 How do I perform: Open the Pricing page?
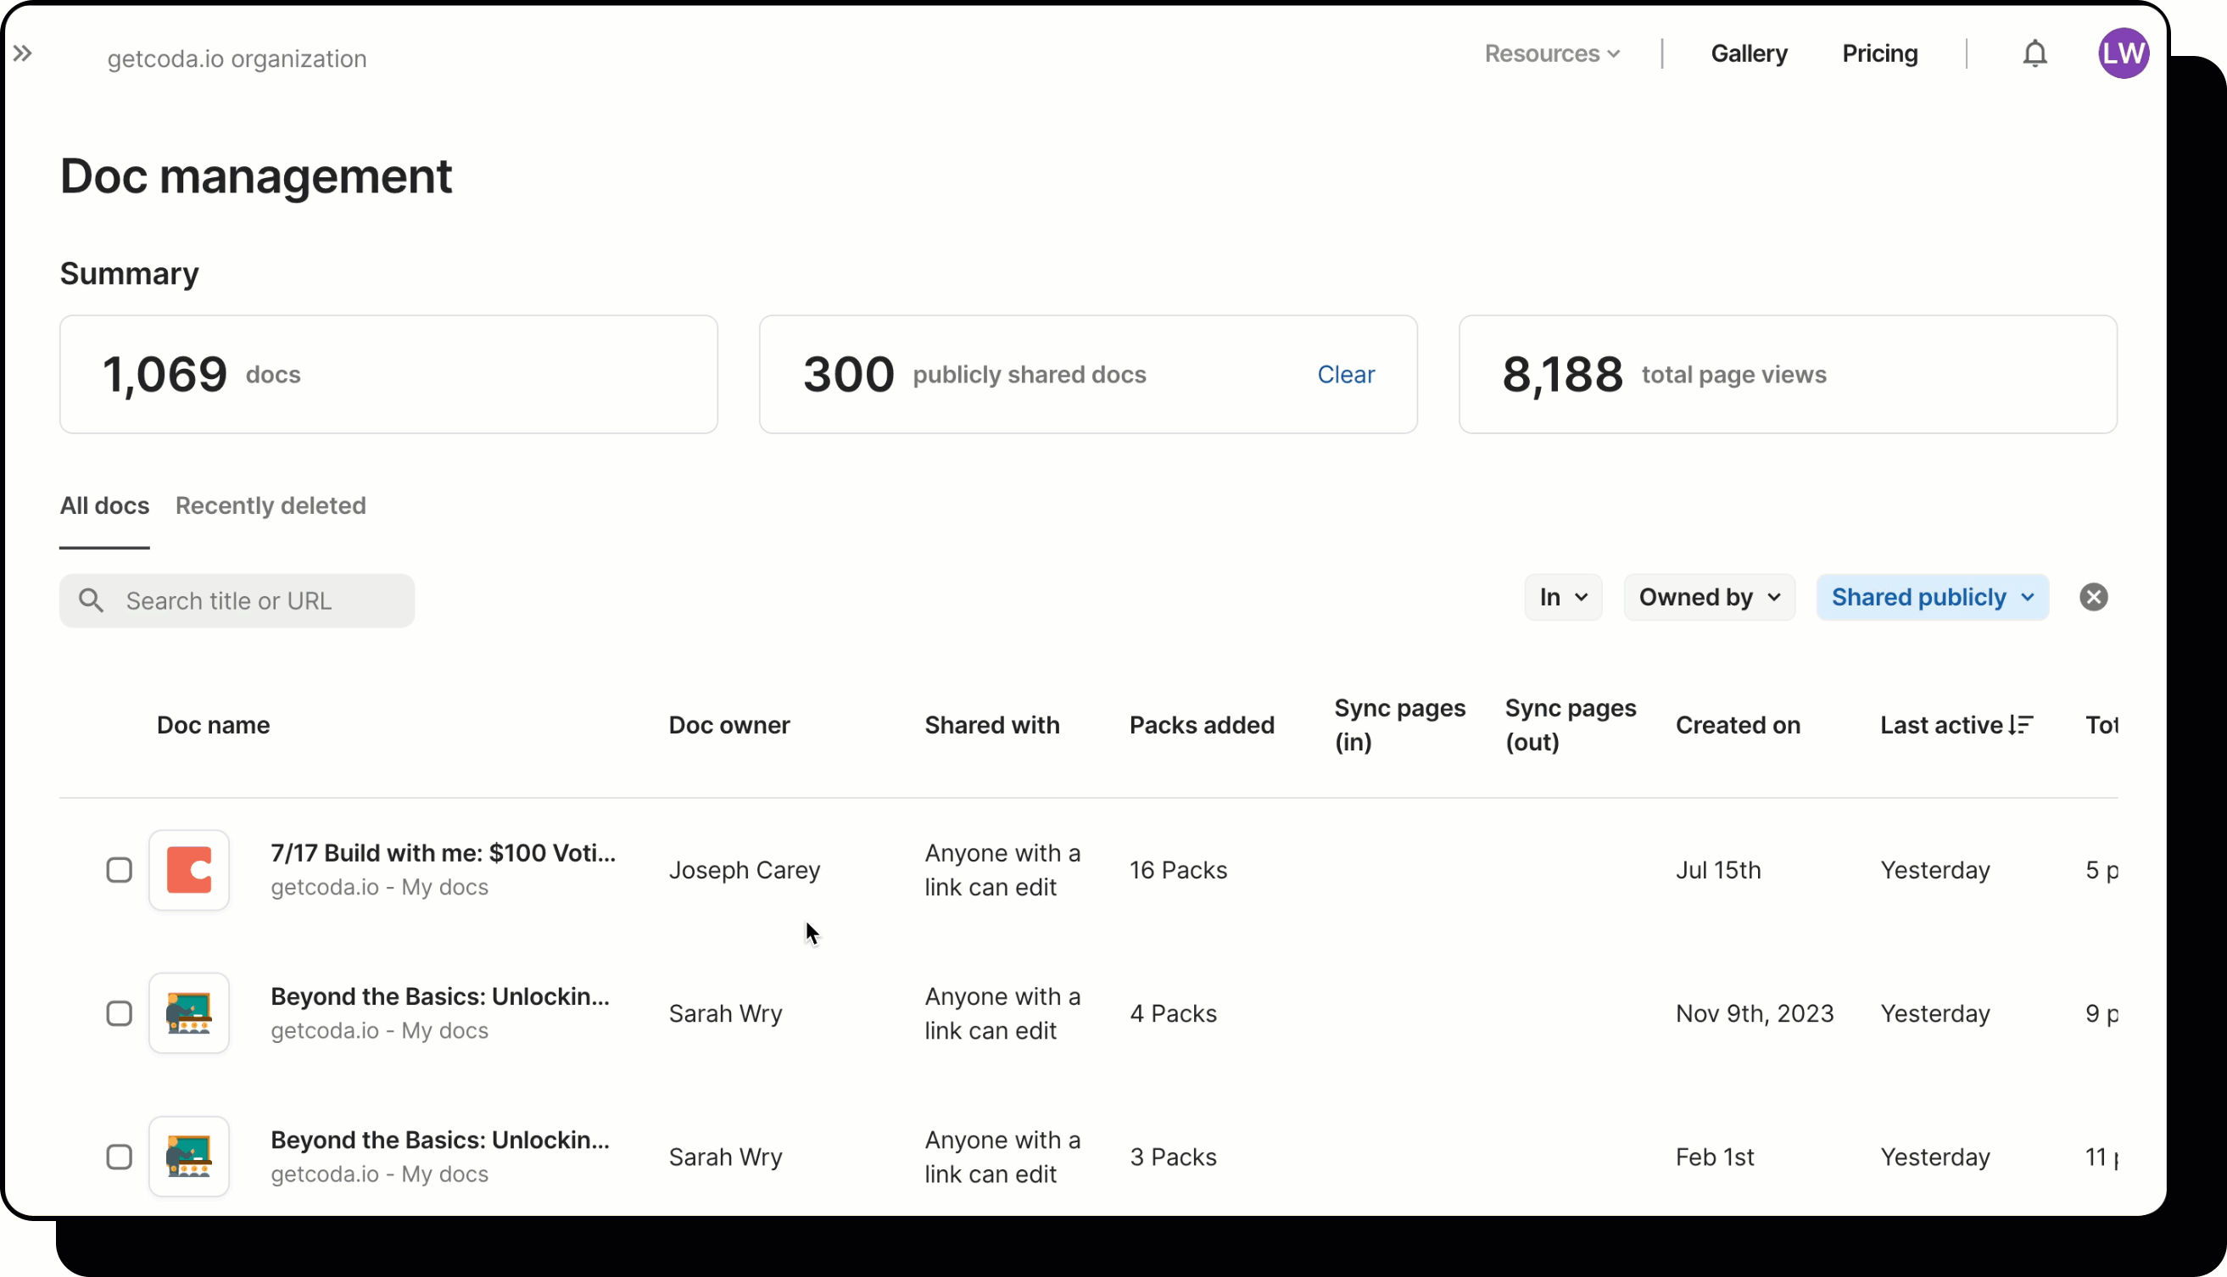(x=1880, y=53)
